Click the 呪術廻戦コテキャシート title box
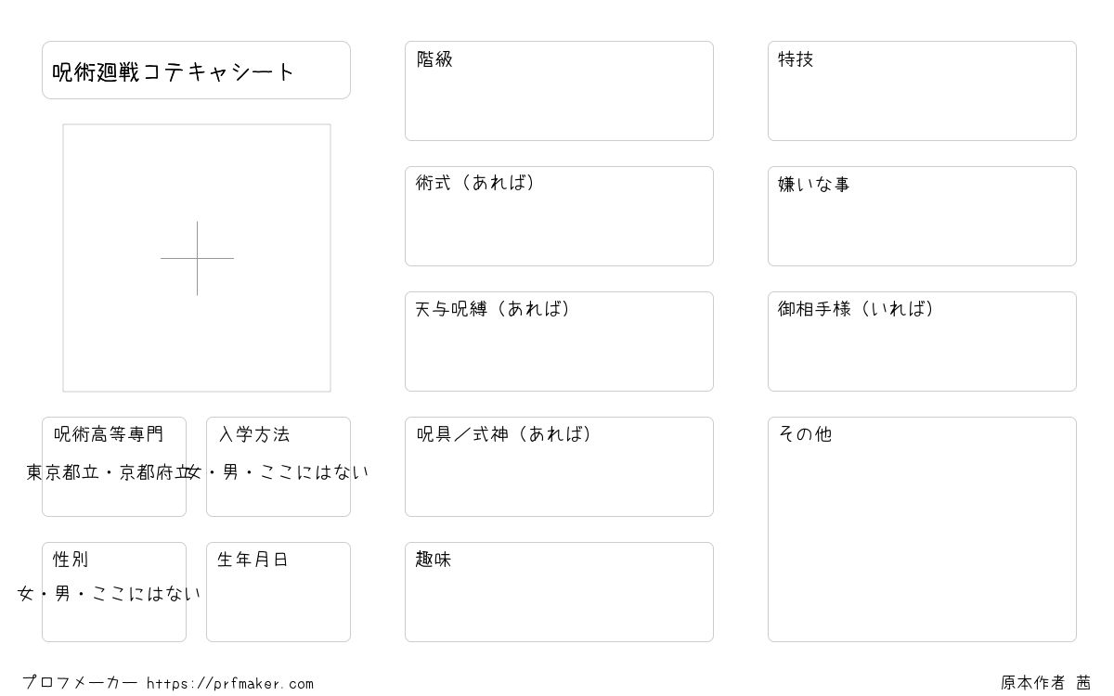 click(x=196, y=70)
